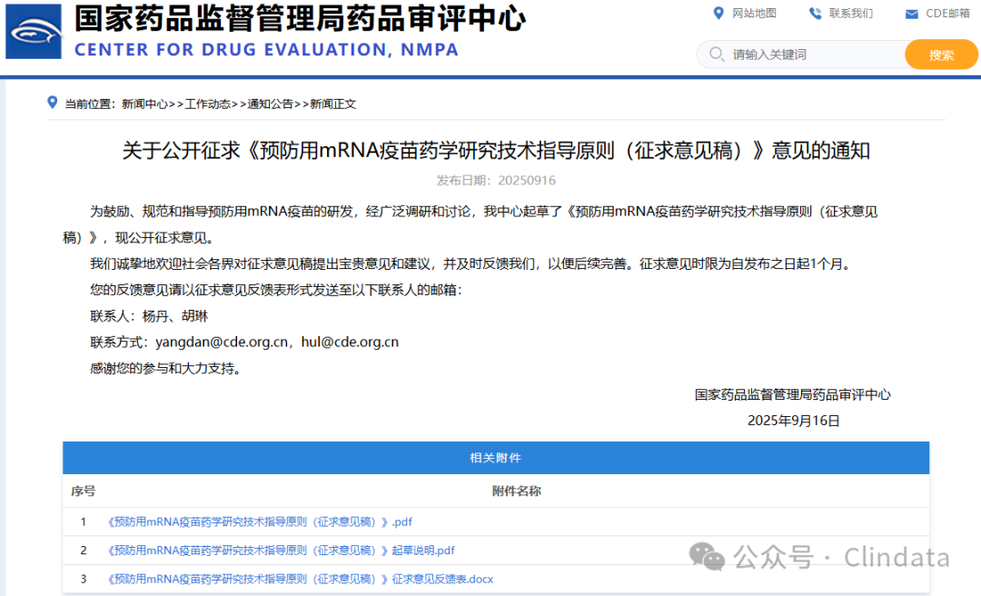
Task: Click the breadcrumb location pin icon
Action: click(x=53, y=103)
